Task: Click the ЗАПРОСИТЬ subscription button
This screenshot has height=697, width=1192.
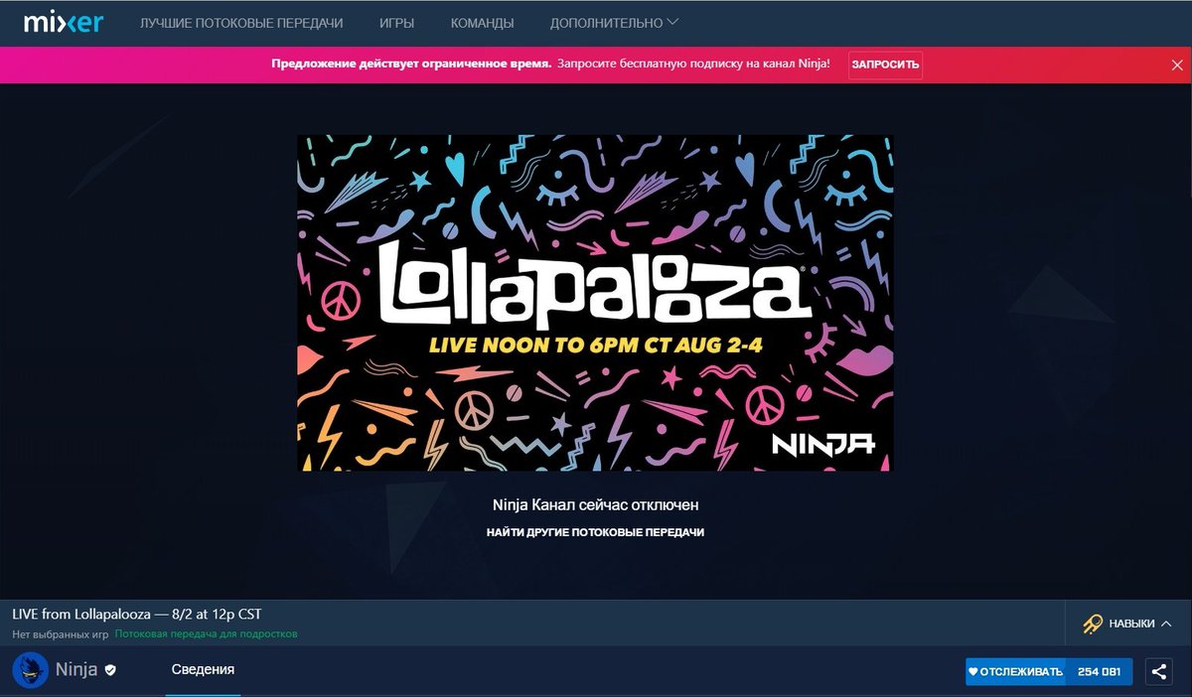Action: pos(885,65)
